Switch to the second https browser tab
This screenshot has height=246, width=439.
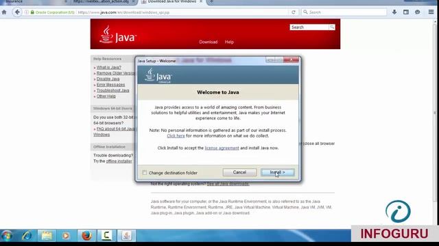tap(104, 2)
